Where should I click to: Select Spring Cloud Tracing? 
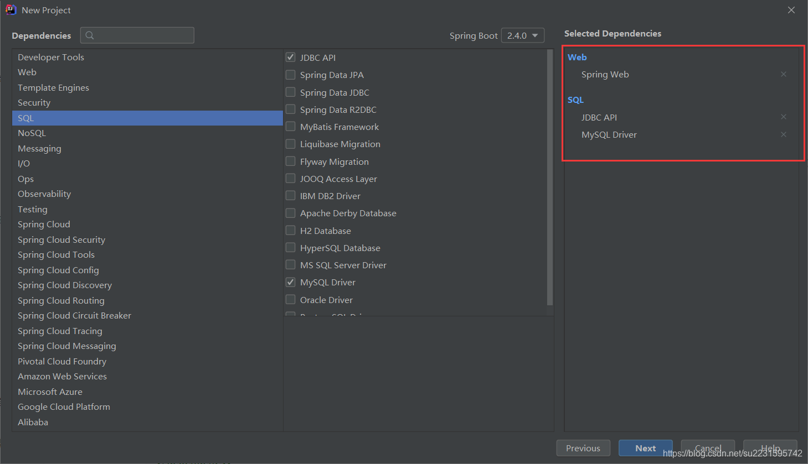tap(147, 331)
